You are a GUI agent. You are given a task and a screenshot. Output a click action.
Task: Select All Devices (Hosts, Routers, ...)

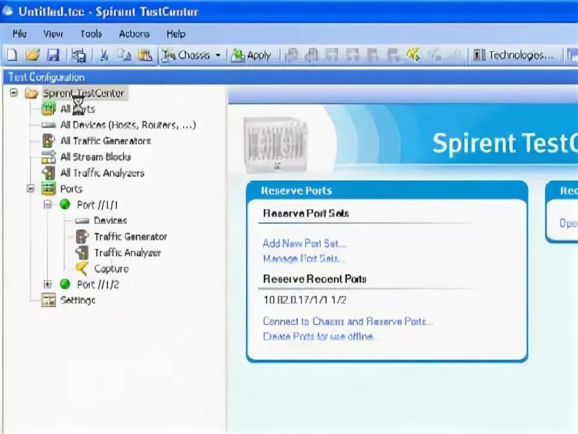[128, 125]
